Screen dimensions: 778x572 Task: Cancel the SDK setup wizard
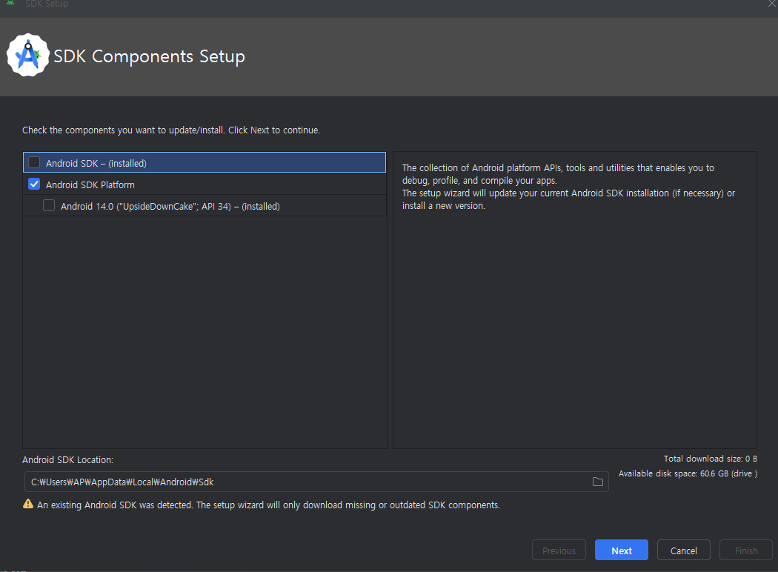click(x=684, y=551)
